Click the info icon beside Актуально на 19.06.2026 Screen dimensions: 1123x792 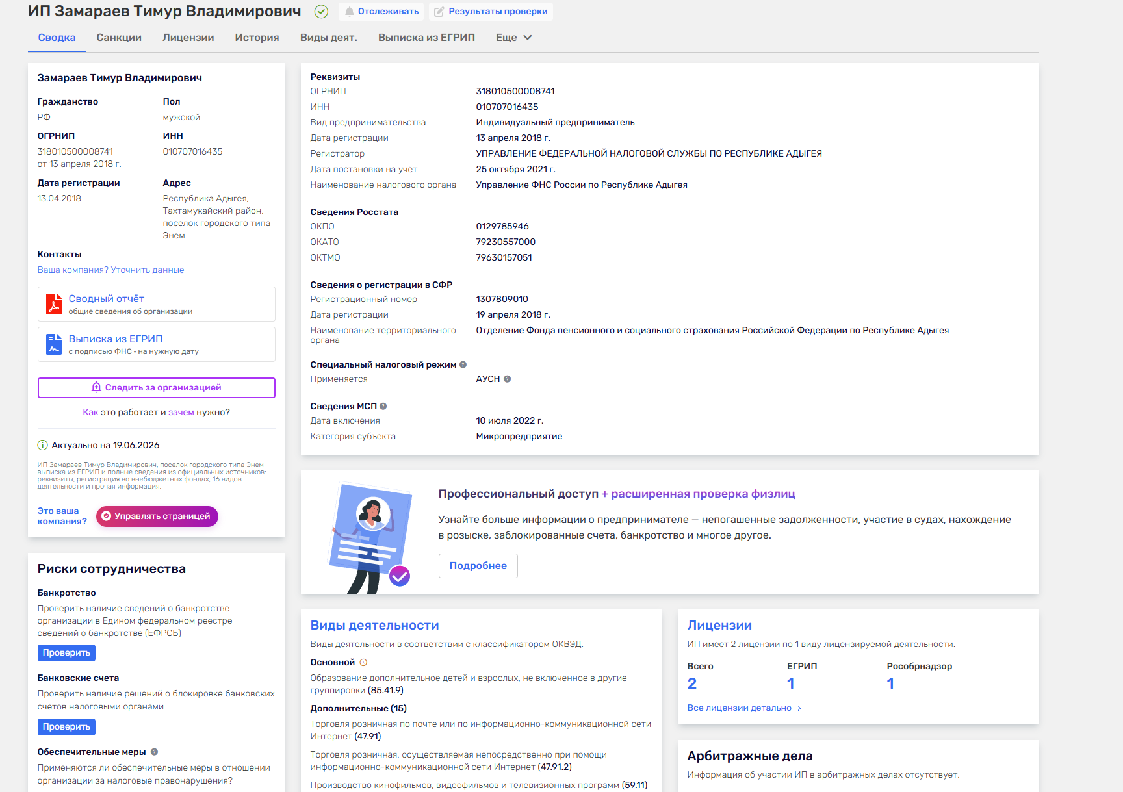(x=43, y=445)
